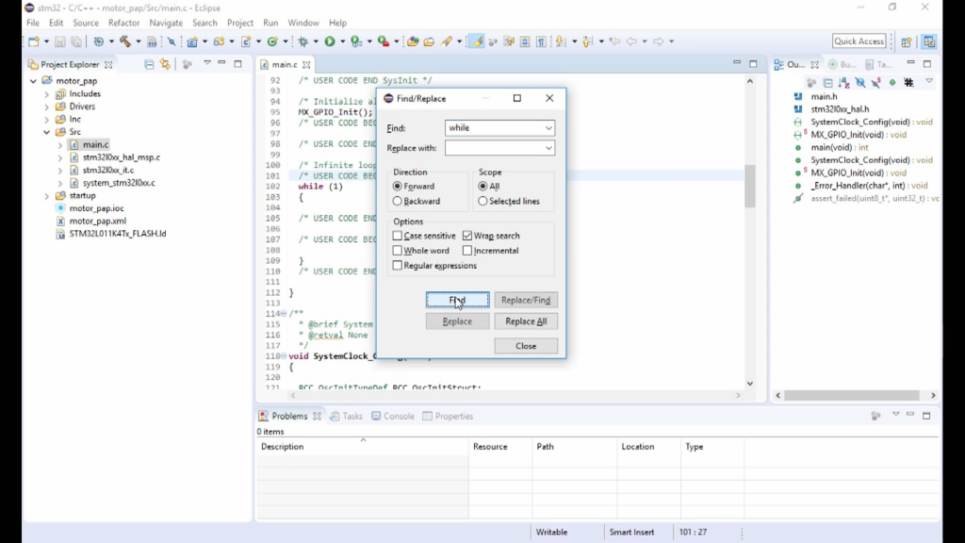Click the editor vertical scrollbar thumb
This screenshot has width=965, height=543.
[x=750, y=187]
